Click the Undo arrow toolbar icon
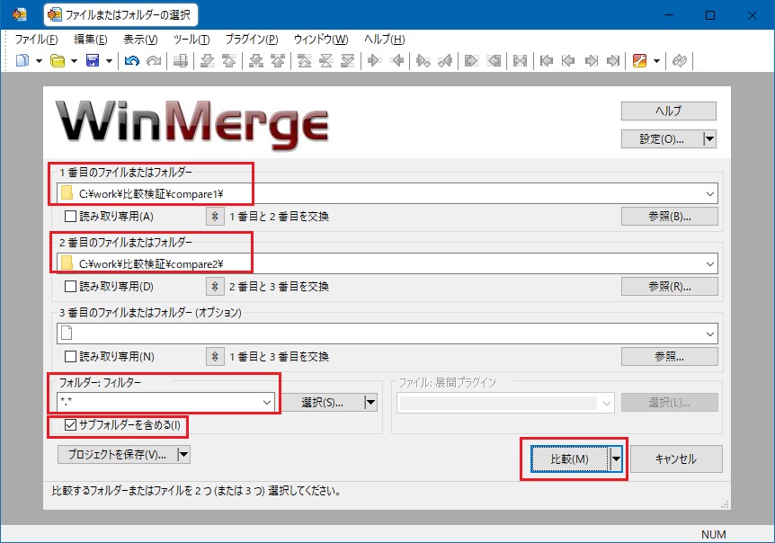The image size is (775, 543). click(132, 61)
